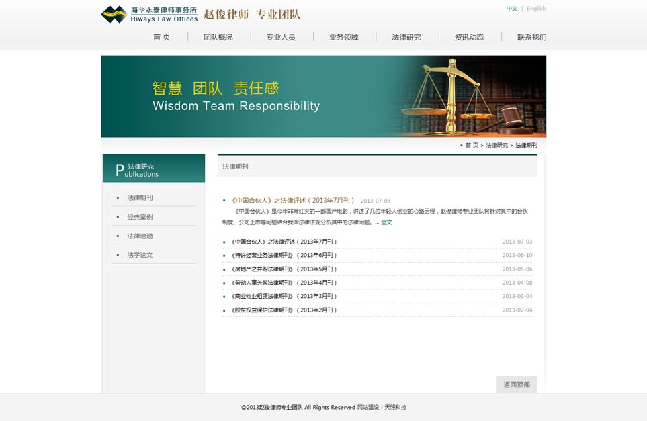Open the 资讯动态 navigation item
The image size is (647, 421).
click(x=469, y=37)
